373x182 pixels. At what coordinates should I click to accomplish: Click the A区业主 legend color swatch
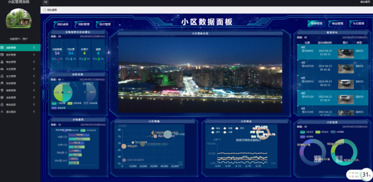tap(302, 132)
